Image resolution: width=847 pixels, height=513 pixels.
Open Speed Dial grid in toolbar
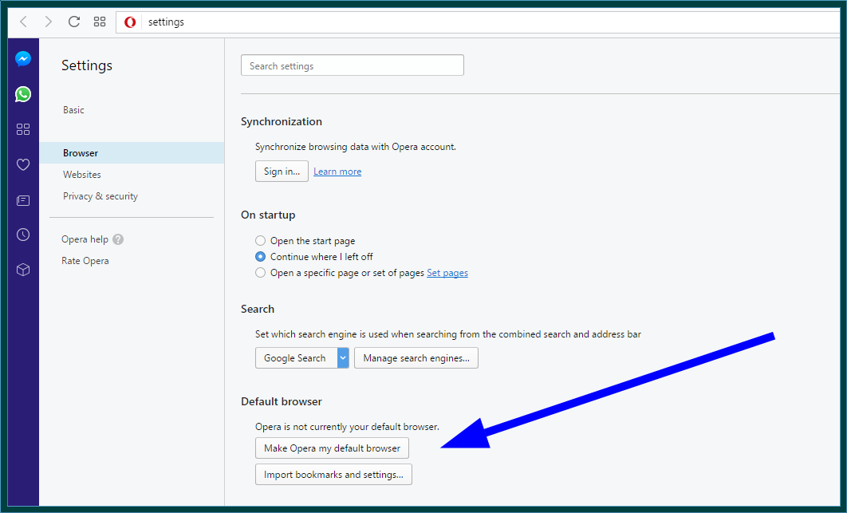pyautogui.click(x=100, y=22)
